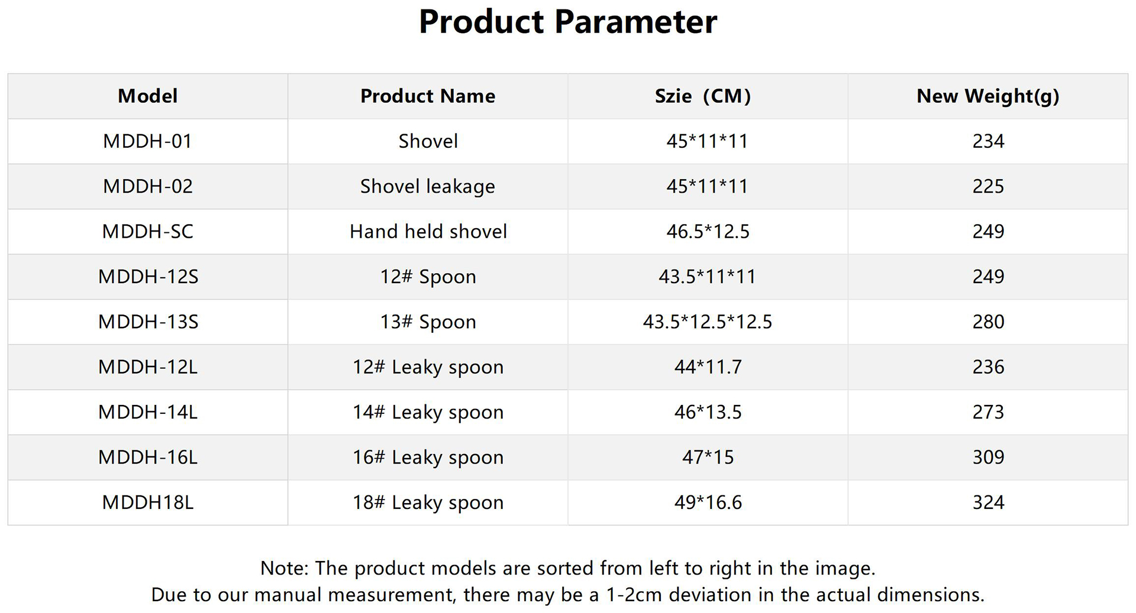Select the Hand held shovel cell
The width and height of the screenshot is (1136, 613).
428,231
